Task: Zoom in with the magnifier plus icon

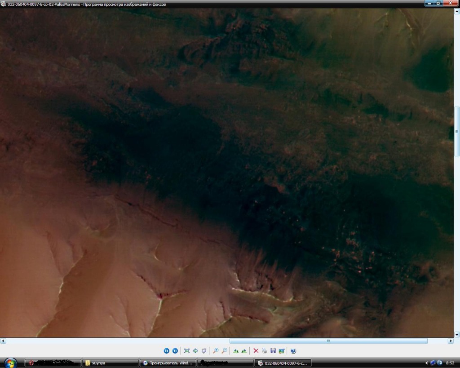Action: [x=216, y=351]
